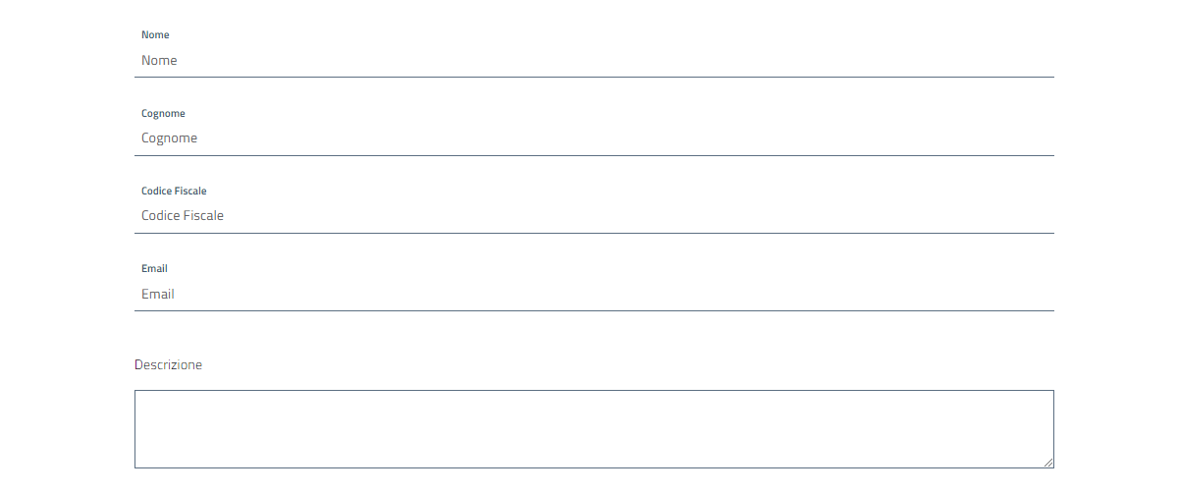This screenshot has height=494, width=1179.
Task: Click the underline beneath the Nome field
Action: (594, 77)
